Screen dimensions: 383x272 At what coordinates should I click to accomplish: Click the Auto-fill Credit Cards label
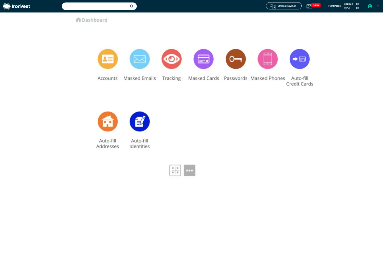[x=300, y=81]
